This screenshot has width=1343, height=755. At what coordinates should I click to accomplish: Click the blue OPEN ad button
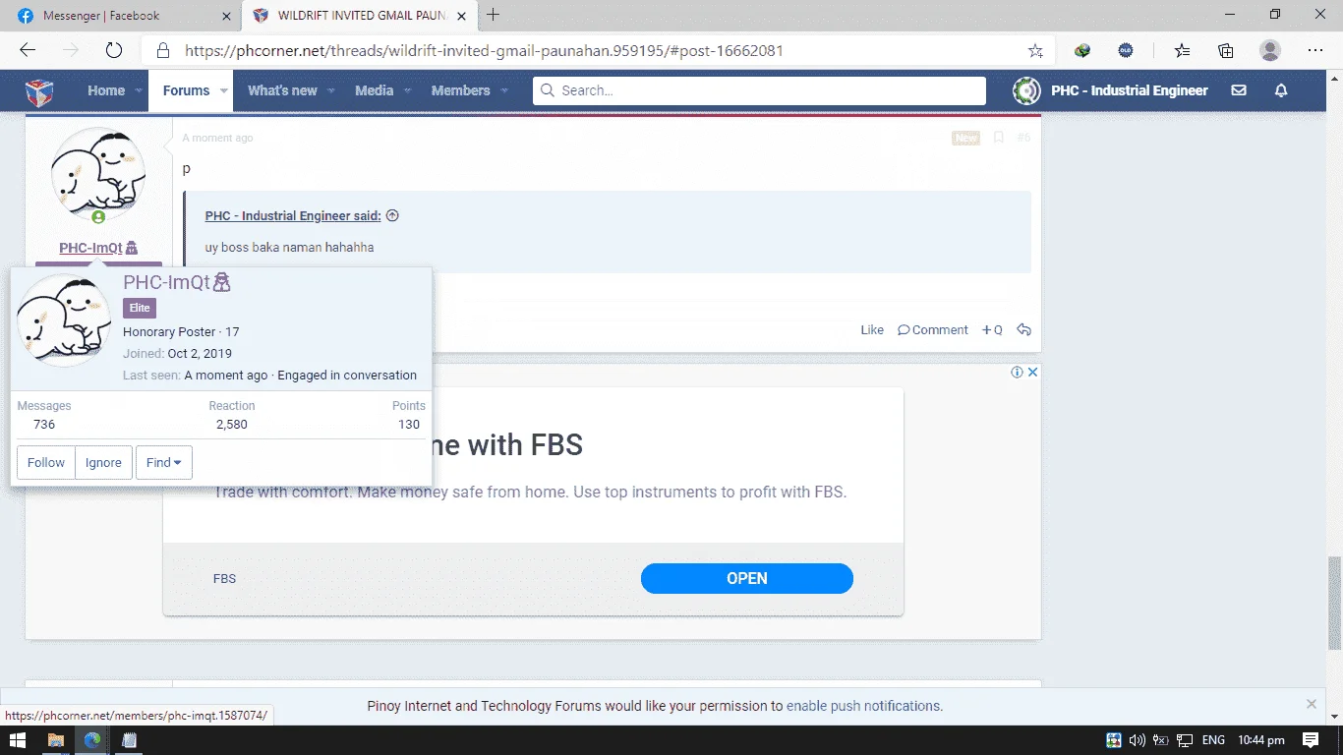(x=747, y=578)
